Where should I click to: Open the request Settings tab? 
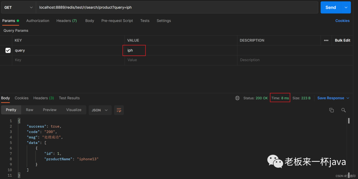164,21
